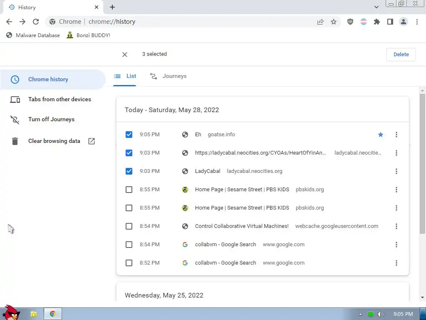Uncheck the goatse.info entry checkbox
Screen dimensions: 426x320
[129, 135]
